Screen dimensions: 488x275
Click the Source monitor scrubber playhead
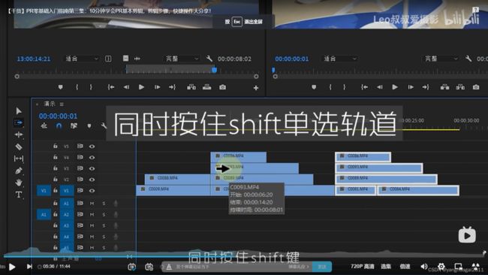pyautogui.click(x=214, y=70)
